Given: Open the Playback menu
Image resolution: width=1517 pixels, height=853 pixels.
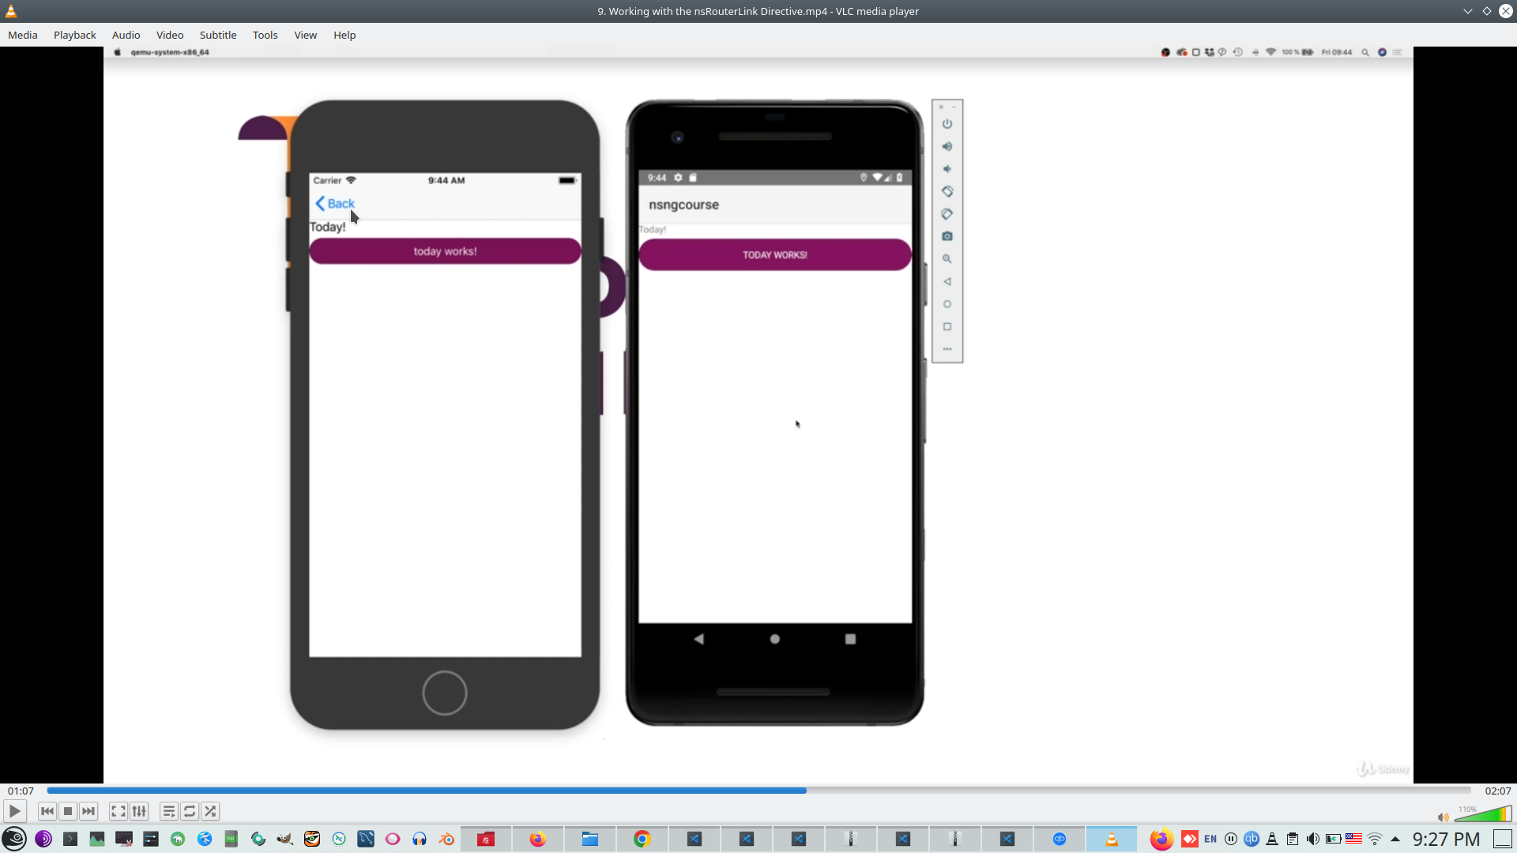Looking at the screenshot, I should pyautogui.click(x=74, y=35).
